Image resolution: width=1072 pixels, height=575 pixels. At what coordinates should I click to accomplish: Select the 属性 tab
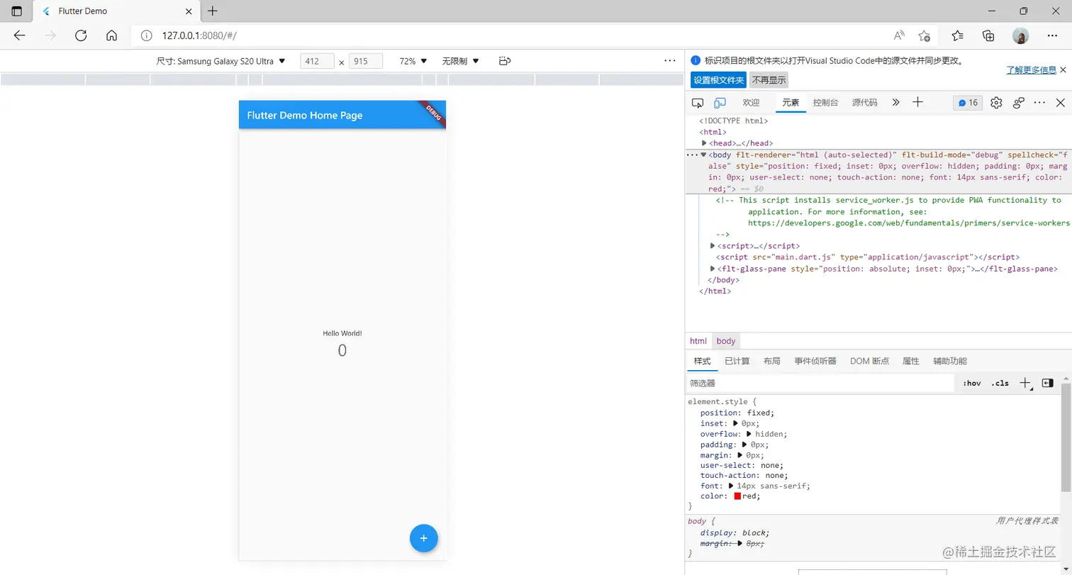click(911, 361)
